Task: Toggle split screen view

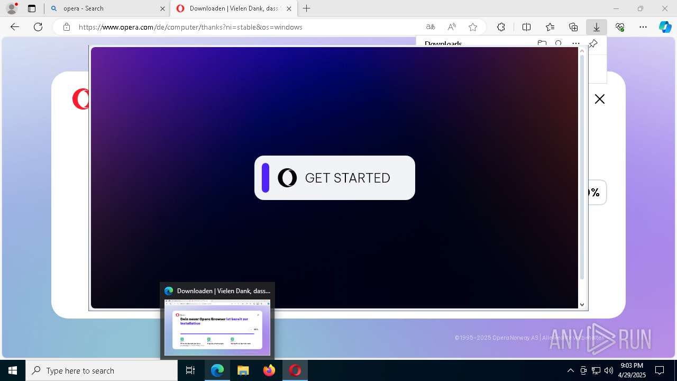Action: pos(527,27)
